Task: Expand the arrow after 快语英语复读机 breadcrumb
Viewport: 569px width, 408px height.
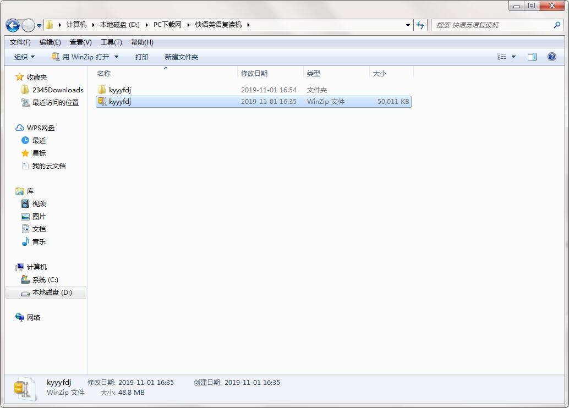Action: click(x=249, y=25)
